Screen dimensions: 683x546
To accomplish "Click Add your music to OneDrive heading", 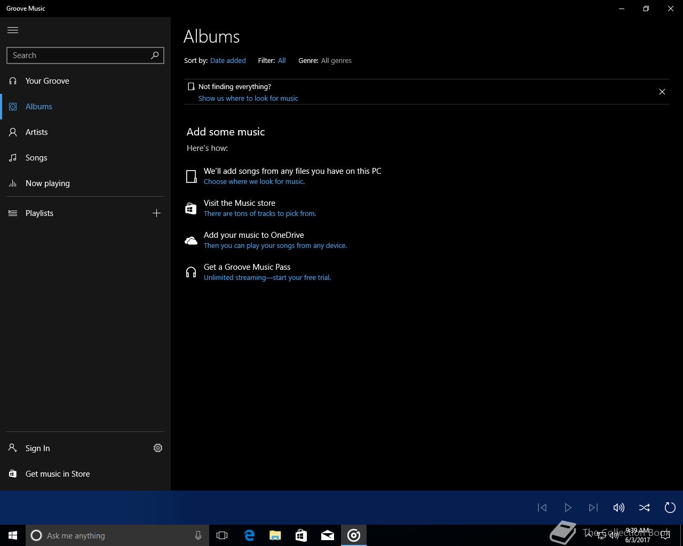I will [x=254, y=235].
